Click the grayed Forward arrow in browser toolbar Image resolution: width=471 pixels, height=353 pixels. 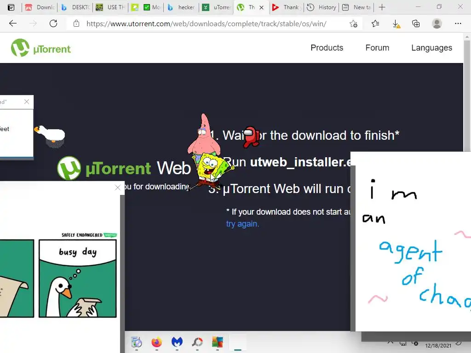pos(33,23)
